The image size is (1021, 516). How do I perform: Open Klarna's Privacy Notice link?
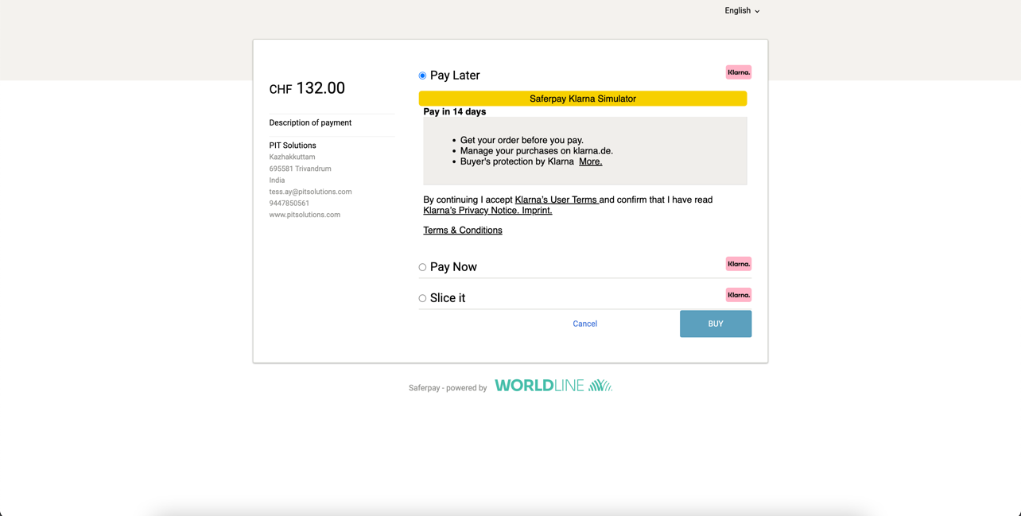(x=471, y=211)
